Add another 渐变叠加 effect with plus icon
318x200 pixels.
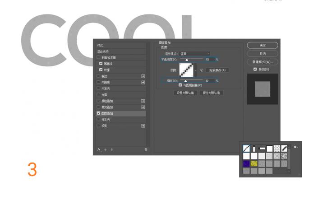click(143, 107)
